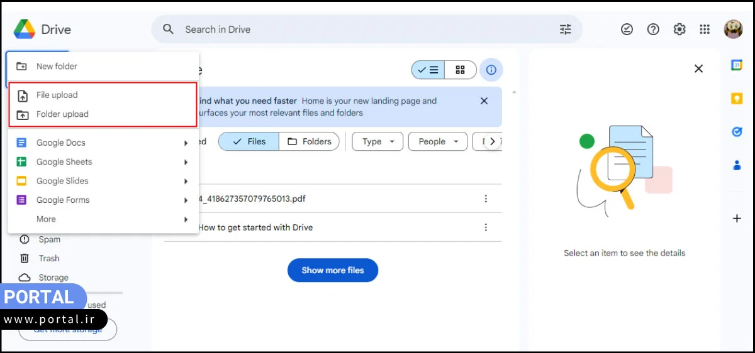Open the Google apps grid icon

(705, 30)
